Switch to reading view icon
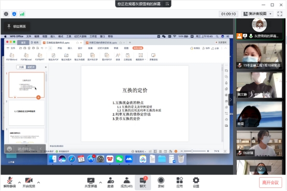The width and height of the screenshot is (287, 191). point(165,151)
